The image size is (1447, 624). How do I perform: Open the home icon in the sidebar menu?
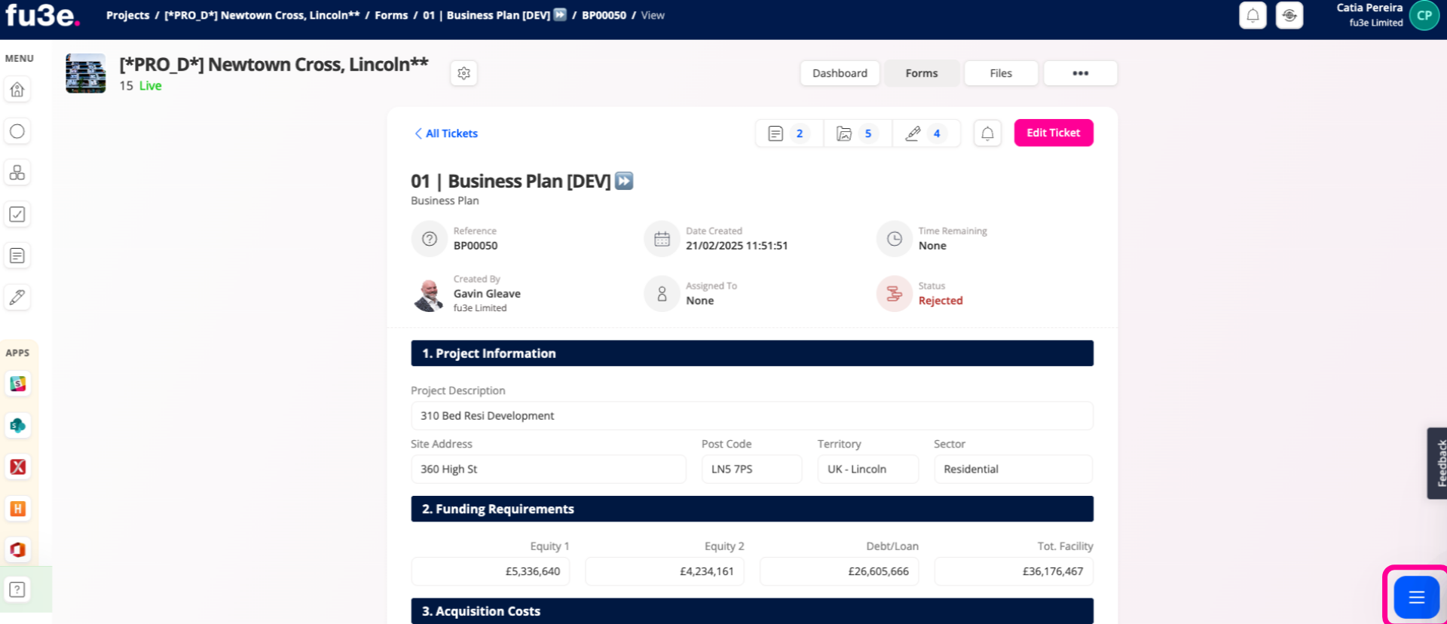pos(17,90)
